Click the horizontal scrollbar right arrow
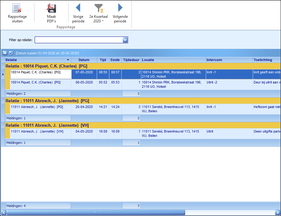 tap(278, 212)
